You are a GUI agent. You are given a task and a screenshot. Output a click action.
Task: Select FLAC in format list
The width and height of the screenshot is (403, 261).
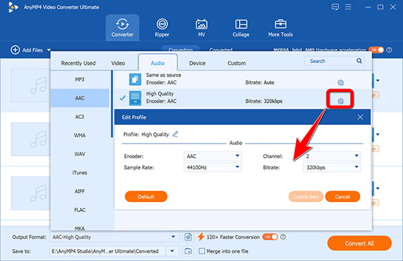80,210
